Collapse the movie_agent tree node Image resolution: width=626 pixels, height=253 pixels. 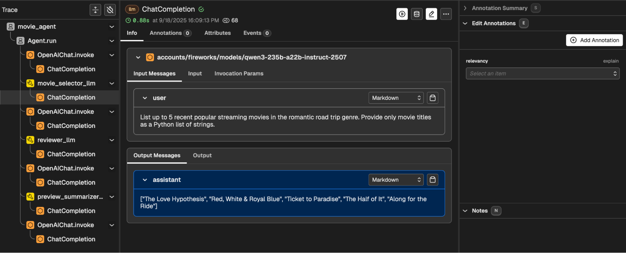click(111, 27)
